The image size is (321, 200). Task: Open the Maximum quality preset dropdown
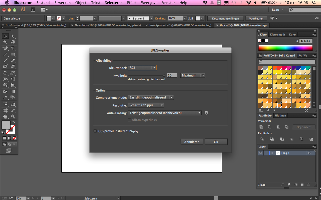pyautogui.click(x=193, y=75)
